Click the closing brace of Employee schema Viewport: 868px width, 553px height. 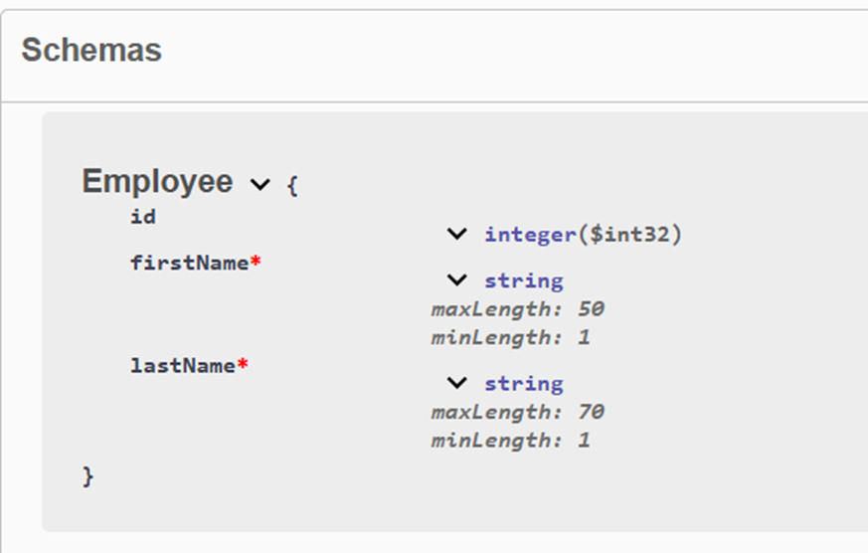pyautogui.click(x=88, y=476)
